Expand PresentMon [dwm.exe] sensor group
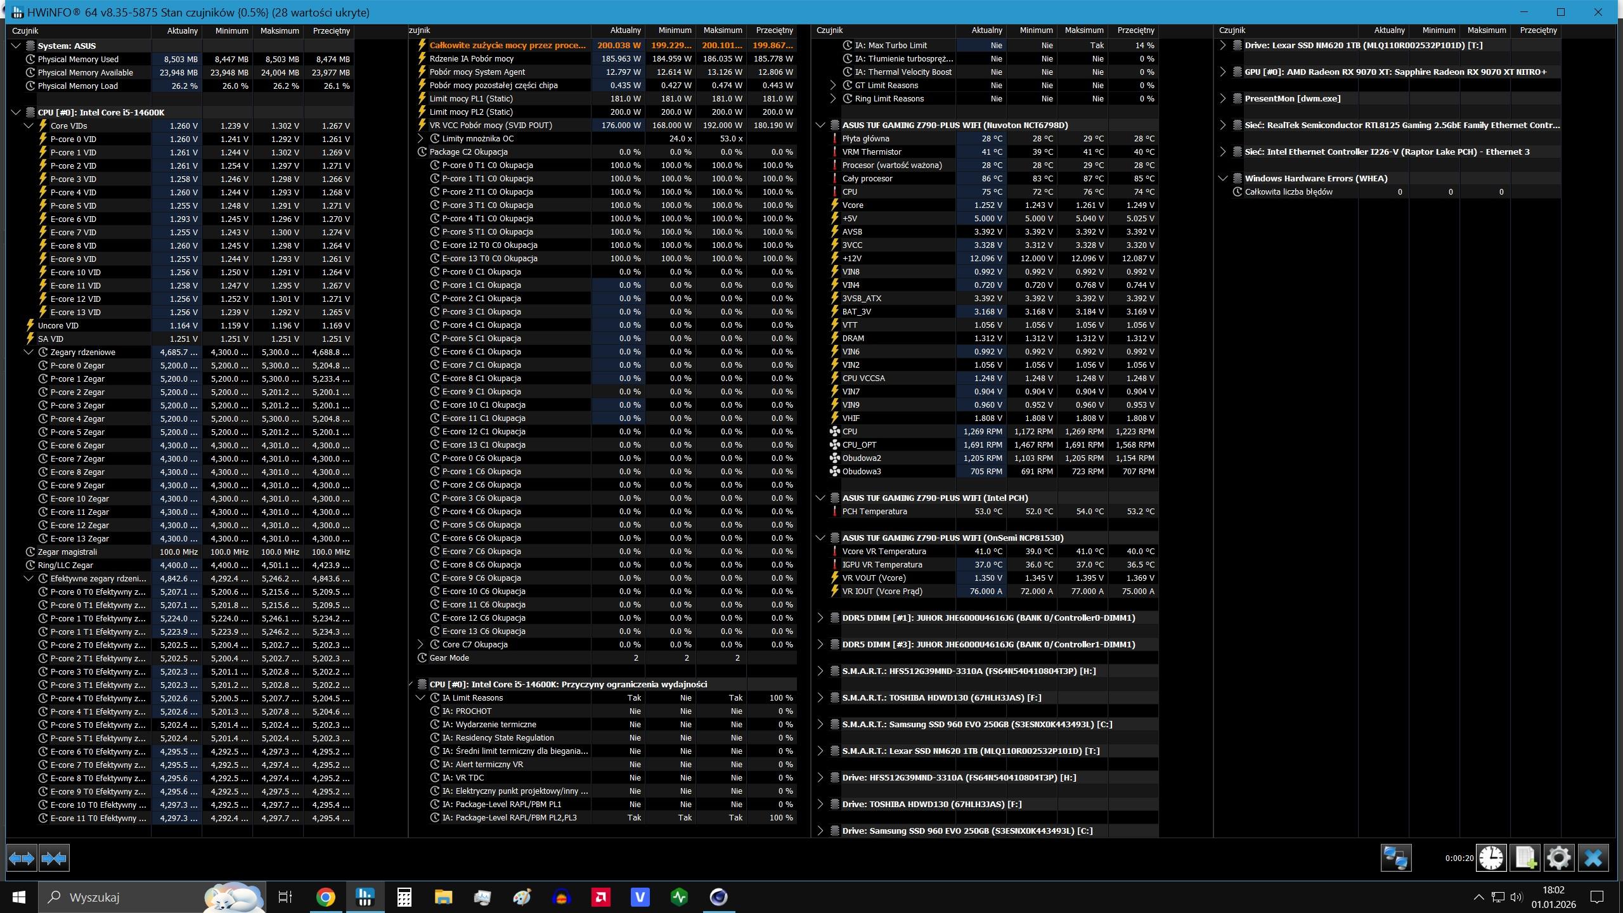Viewport: 1623px width, 913px height. 1223,98
